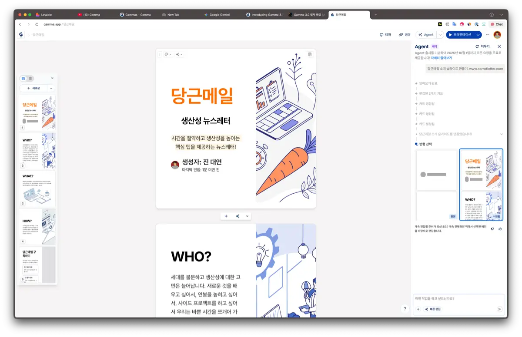Select the 수정됨 modified variation
The height and width of the screenshot is (337, 522).
pos(481,184)
